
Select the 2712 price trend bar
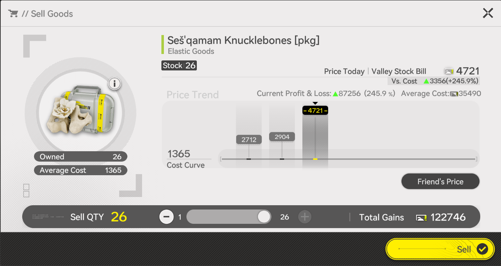[249, 139]
